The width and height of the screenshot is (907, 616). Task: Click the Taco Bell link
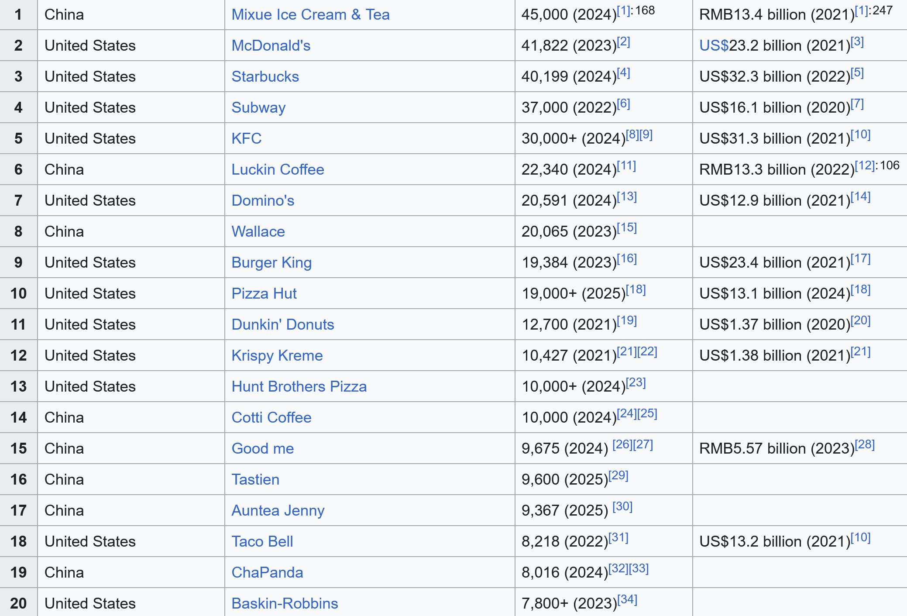click(x=262, y=541)
